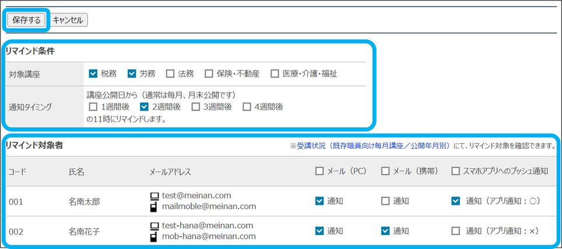Enable the 法務 course checkbox
The width and height of the screenshot is (562, 249).
click(170, 74)
